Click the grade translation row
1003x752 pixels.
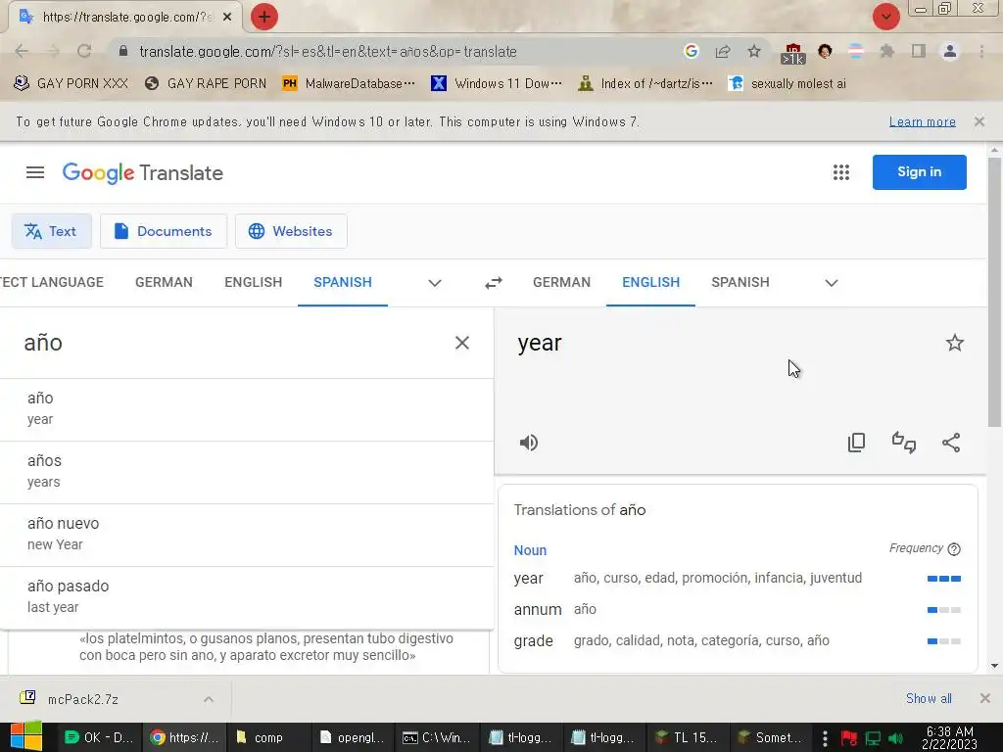tap(737, 640)
